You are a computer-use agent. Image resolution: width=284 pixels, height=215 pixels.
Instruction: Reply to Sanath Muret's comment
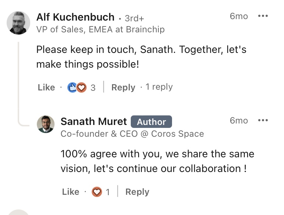[x=137, y=192]
